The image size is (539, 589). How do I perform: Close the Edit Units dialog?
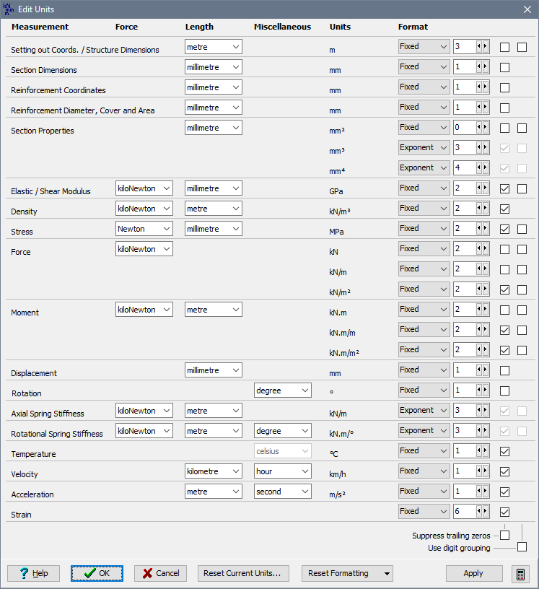click(527, 9)
